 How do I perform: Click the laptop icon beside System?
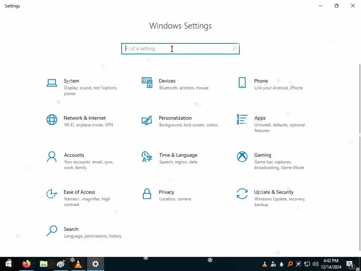[51, 83]
